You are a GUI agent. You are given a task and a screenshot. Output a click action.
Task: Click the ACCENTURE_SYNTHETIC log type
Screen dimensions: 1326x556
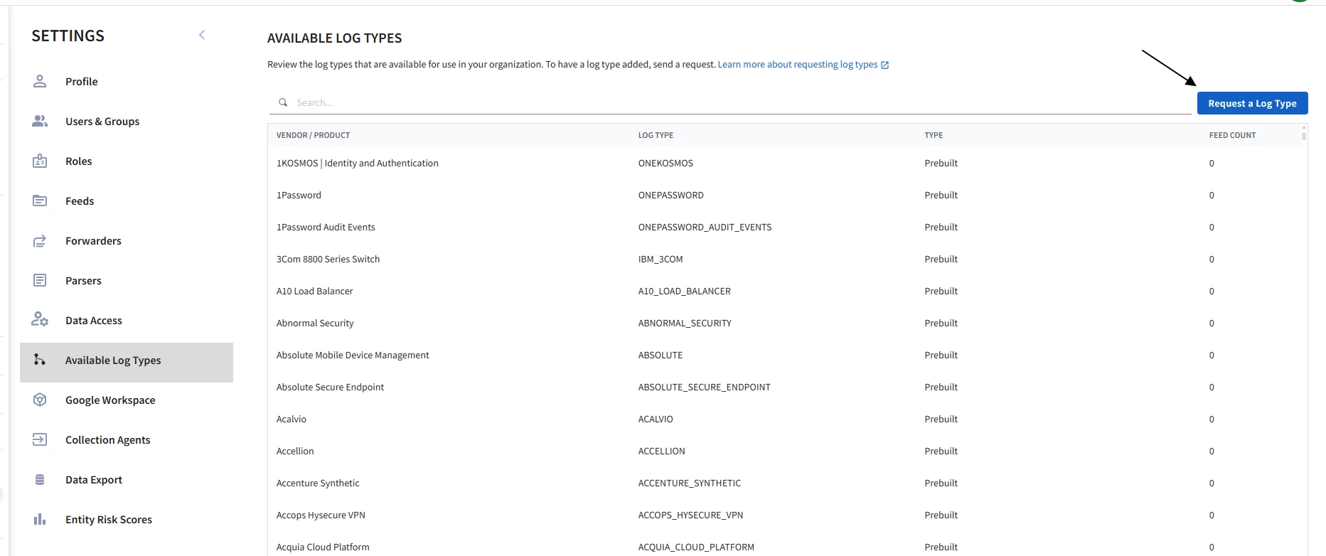690,483
